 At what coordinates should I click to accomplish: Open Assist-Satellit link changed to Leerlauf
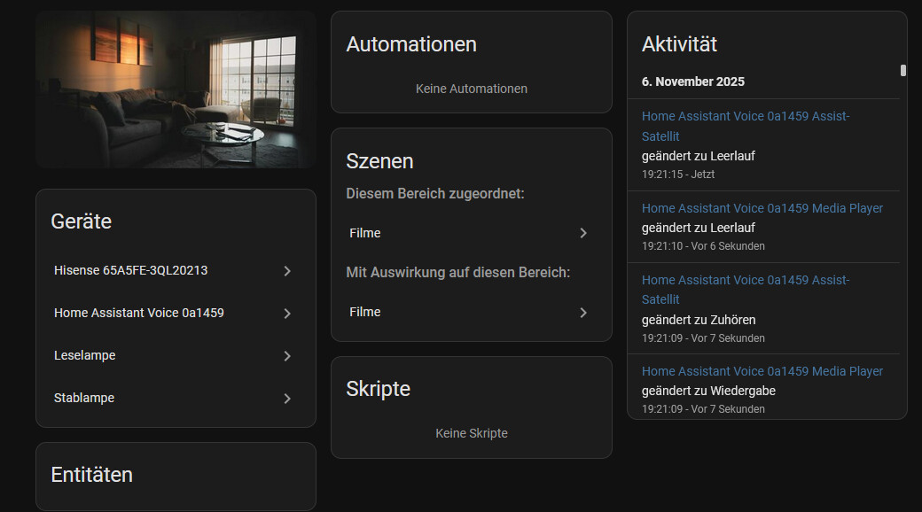tap(745, 126)
